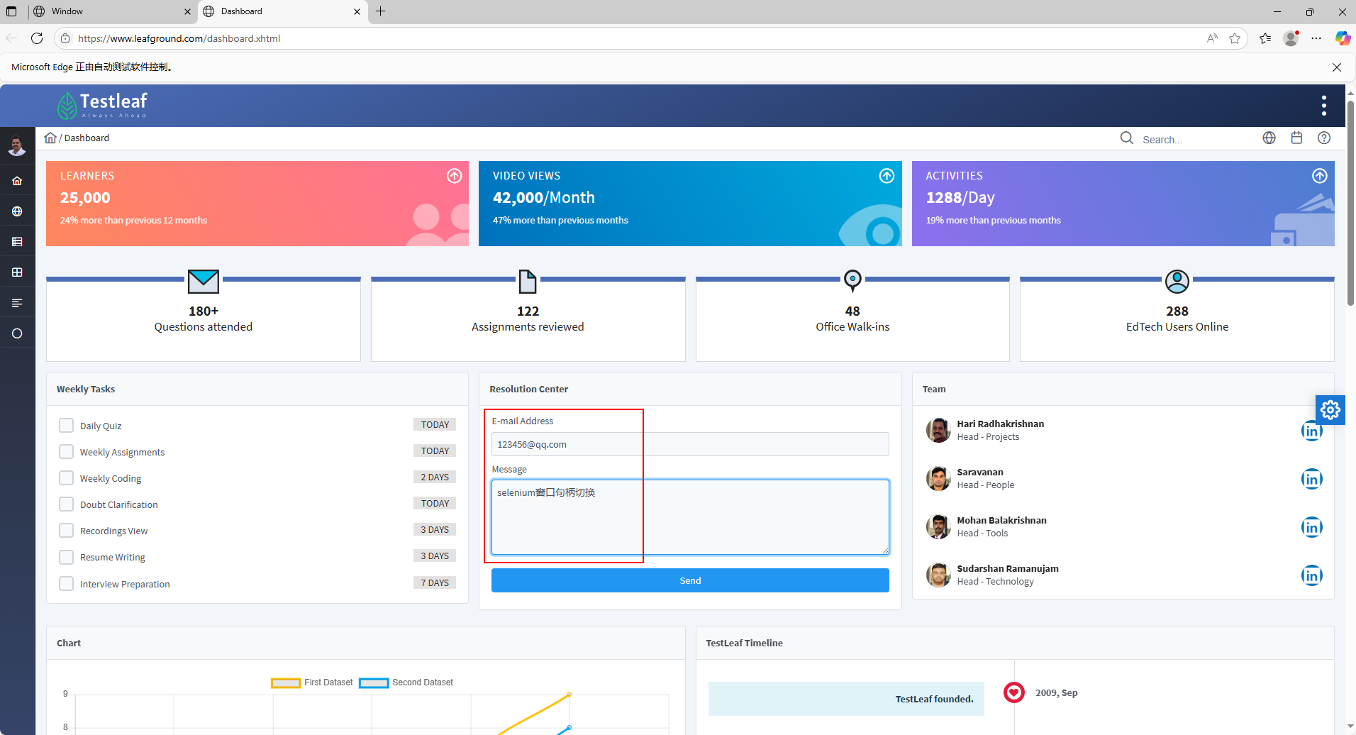This screenshot has height=735, width=1356.
Task: Click the up arrow on Video Views card
Action: 887,175
